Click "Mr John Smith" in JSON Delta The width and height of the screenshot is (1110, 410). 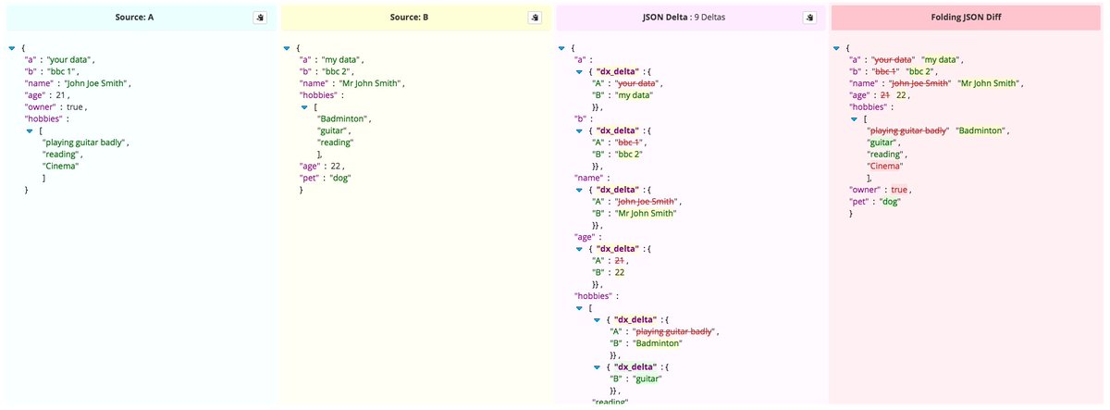click(645, 214)
